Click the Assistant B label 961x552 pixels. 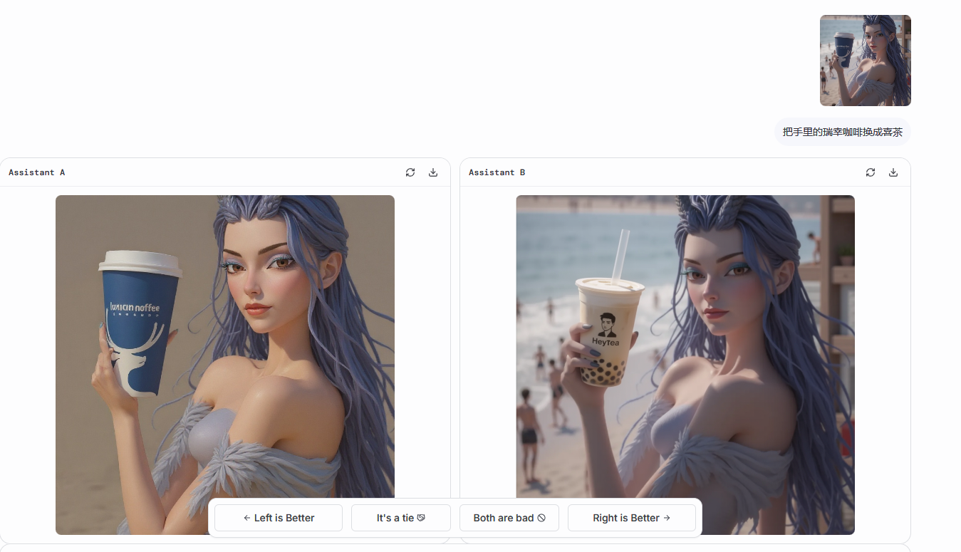click(497, 172)
